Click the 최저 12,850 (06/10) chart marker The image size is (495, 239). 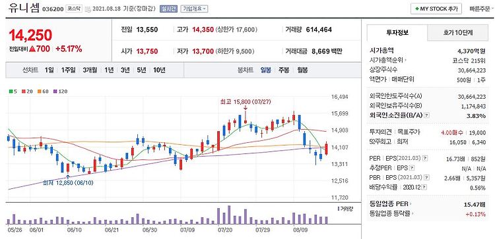(68, 182)
